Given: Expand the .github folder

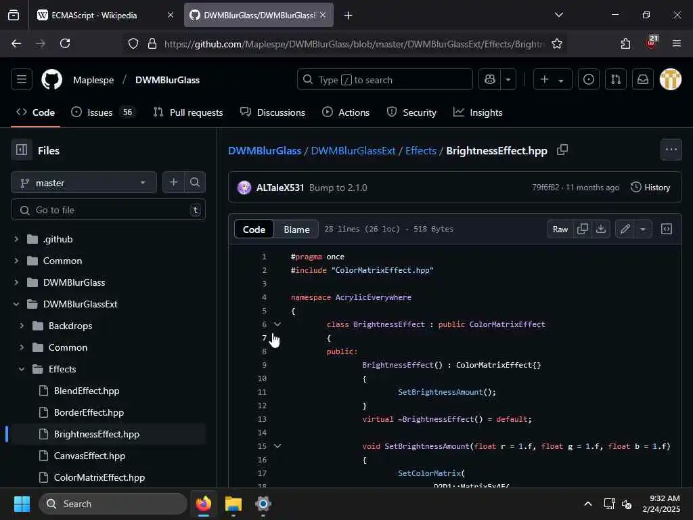Looking at the screenshot, I should pos(16,239).
